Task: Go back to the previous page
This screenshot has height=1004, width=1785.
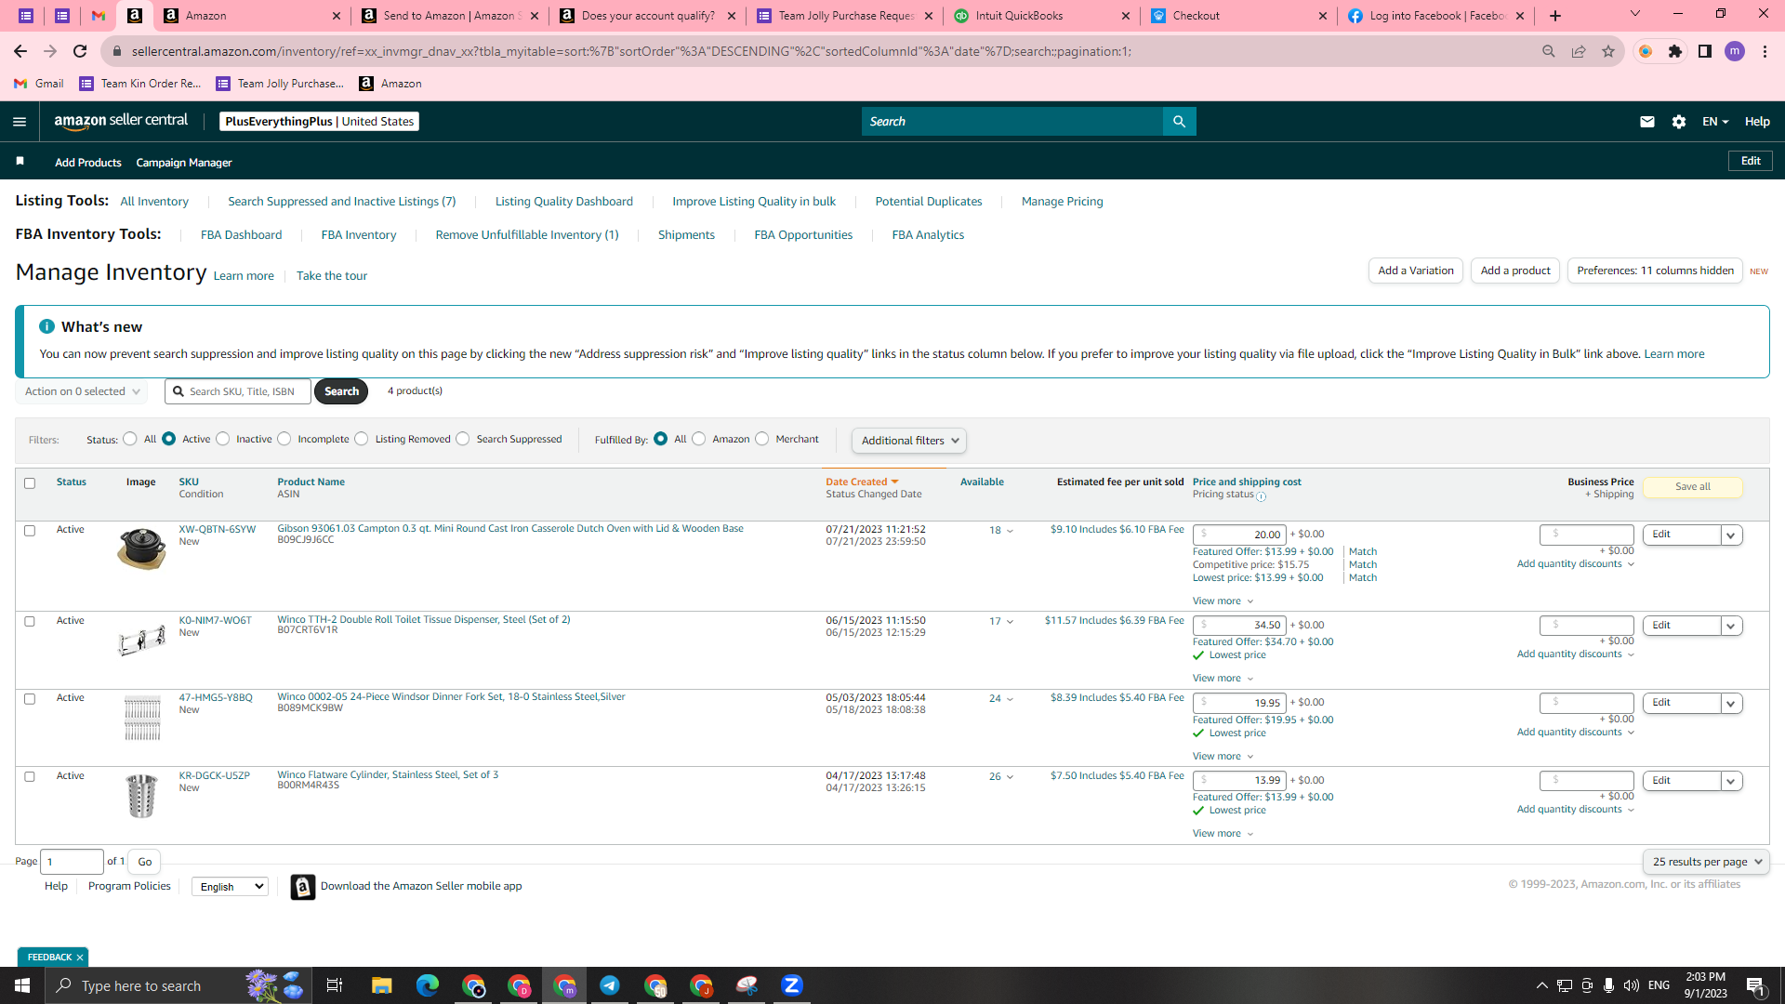Action: pos(20,52)
